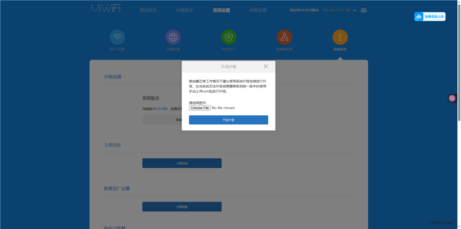Open the internet settings globe icon
This screenshot has width=461, height=229.
[x=173, y=37]
